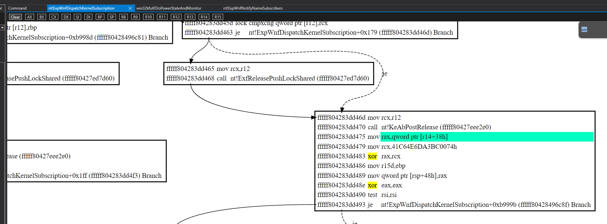Highlight the R15 register
607x224 pixels.
(218, 17)
